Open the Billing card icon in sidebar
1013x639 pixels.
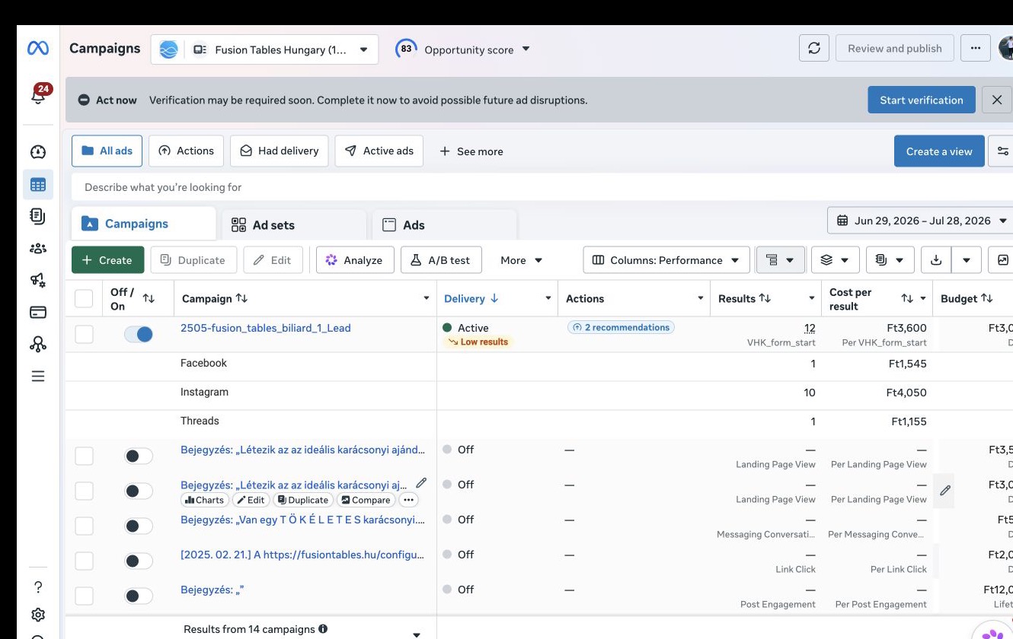(38, 312)
